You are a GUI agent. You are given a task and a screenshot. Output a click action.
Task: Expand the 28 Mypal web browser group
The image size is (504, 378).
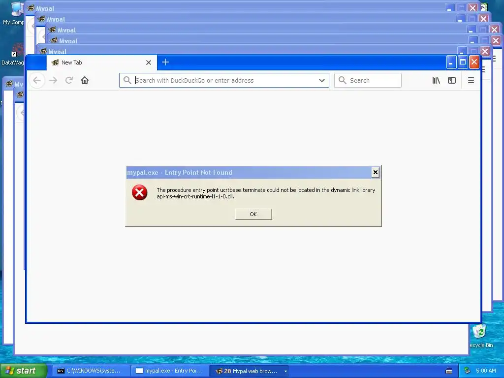pyautogui.click(x=249, y=371)
